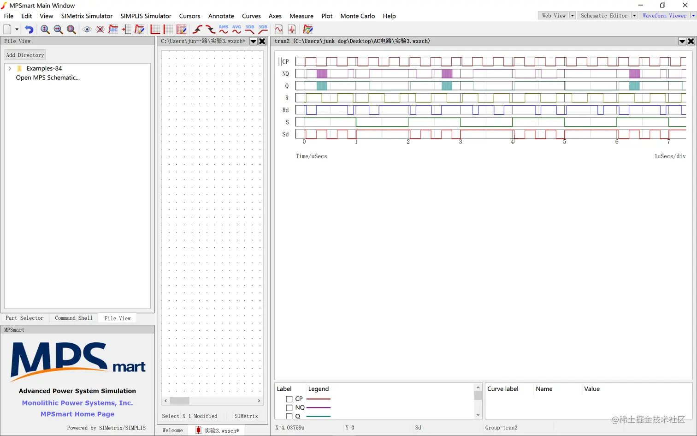Viewport: 697px width, 436px height.
Task: Click the schematic horizontal scrollbar thumb
Action: click(180, 400)
